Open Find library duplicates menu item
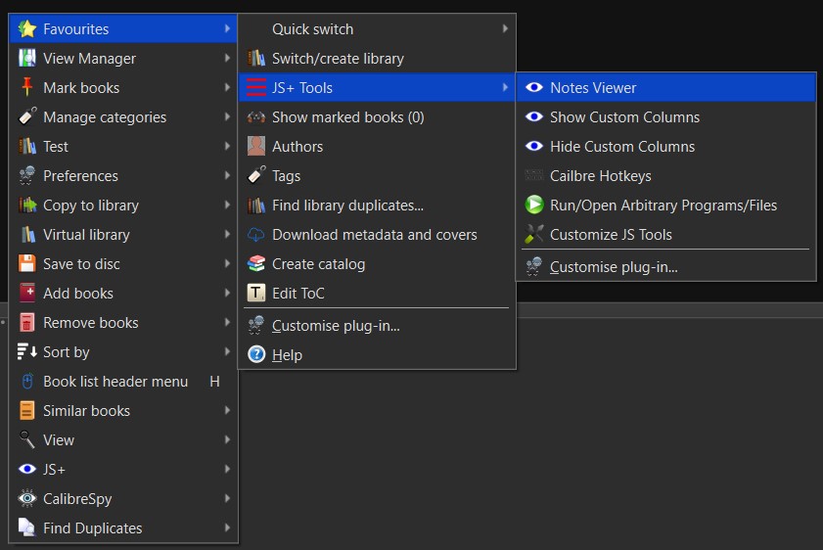The width and height of the screenshot is (823, 550). [x=347, y=206]
